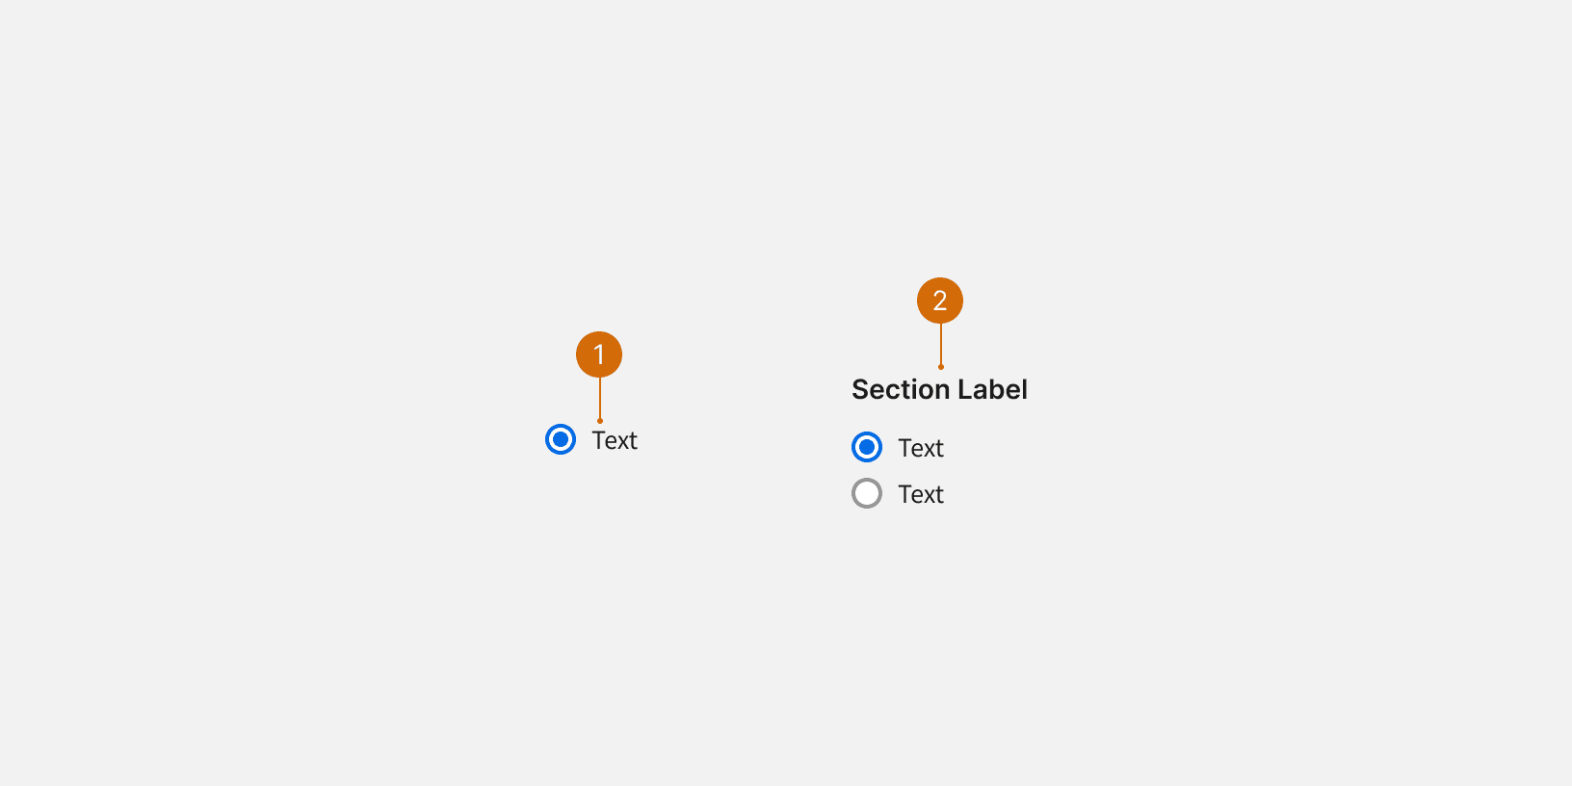Image resolution: width=1572 pixels, height=786 pixels.
Task: Pick the top radio option in the group
Action: coord(867,447)
